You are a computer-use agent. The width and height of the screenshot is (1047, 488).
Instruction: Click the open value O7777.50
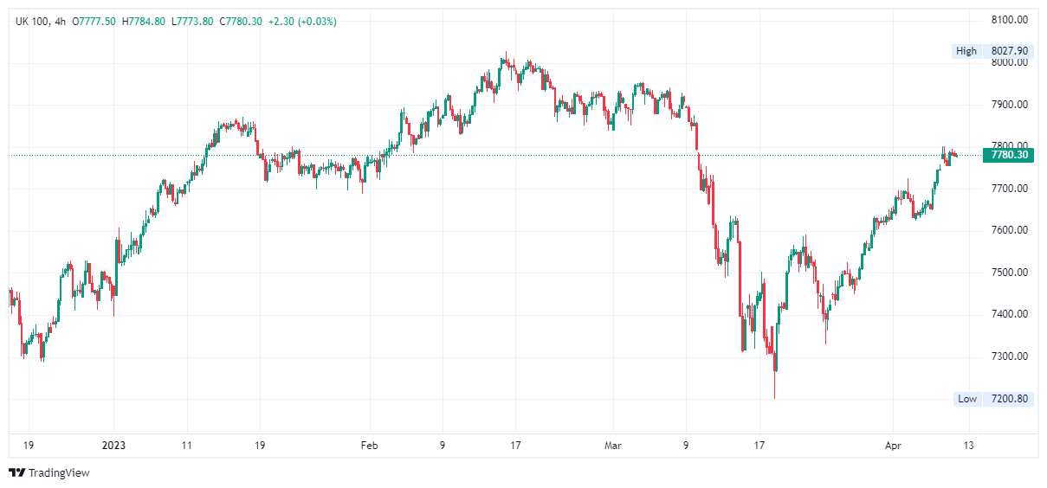pos(96,21)
